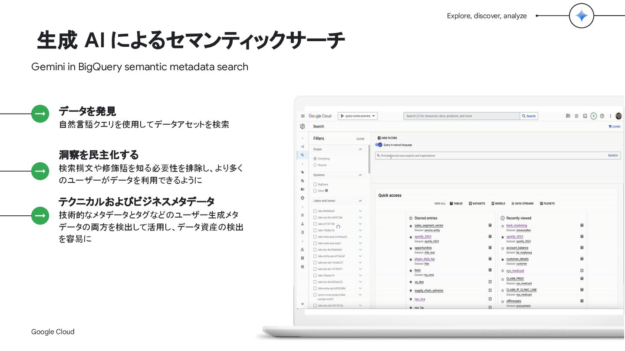Image resolution: width=625 pixels, height=351 pixels.
Task: Click the Gemini chat icon in top bar
Action: tap(568, 116)
